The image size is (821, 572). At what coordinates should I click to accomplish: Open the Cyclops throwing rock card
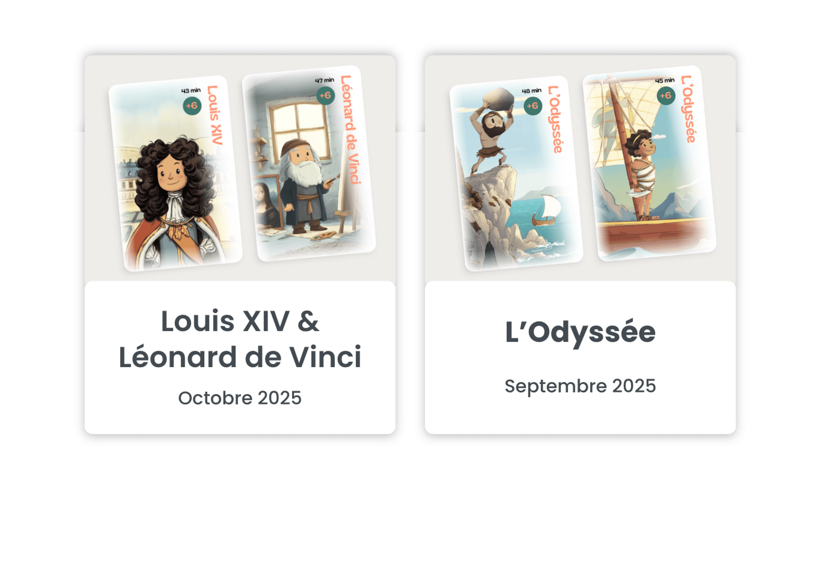coord(516,174)
